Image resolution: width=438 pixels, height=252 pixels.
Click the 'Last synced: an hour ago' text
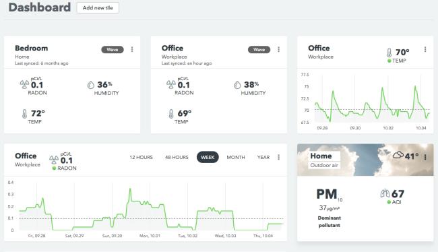[x=187, y=63]
